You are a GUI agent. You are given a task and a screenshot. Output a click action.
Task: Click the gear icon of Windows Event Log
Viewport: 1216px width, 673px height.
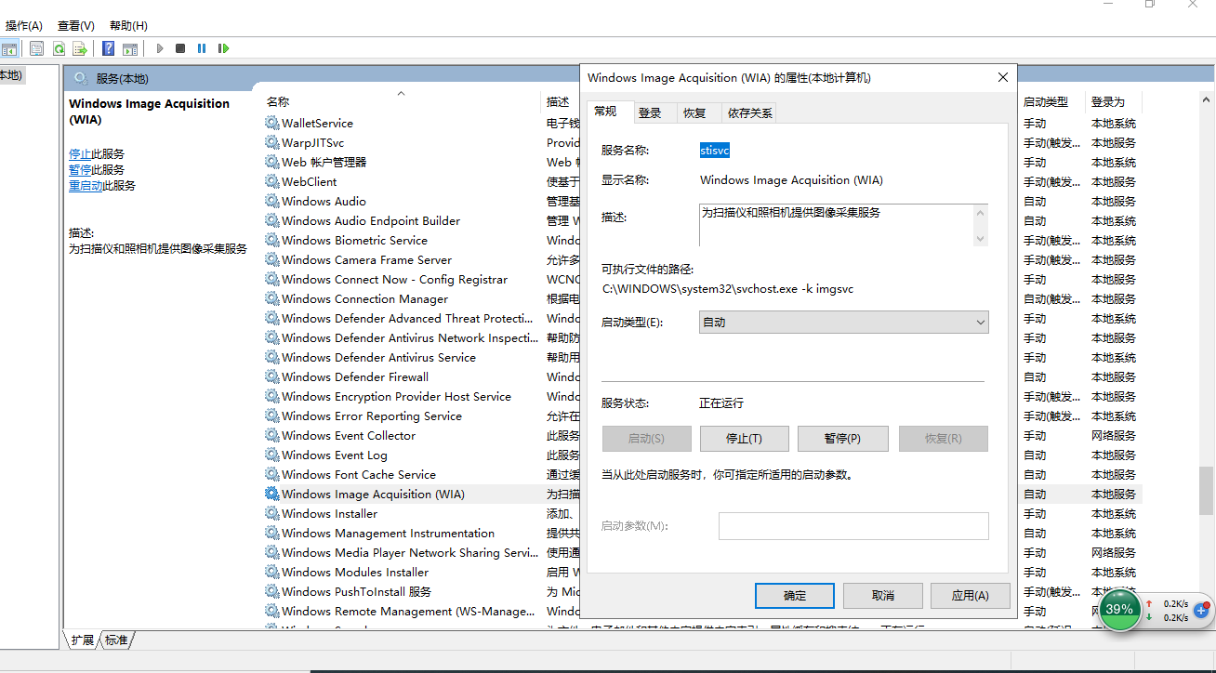pyautogui.click(x=271, y=455)
